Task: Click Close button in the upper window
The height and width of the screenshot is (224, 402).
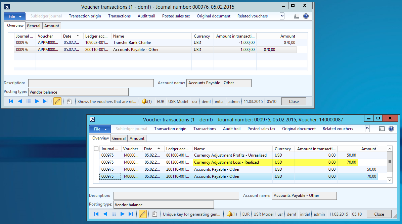Action: click(x=294, y=101)
